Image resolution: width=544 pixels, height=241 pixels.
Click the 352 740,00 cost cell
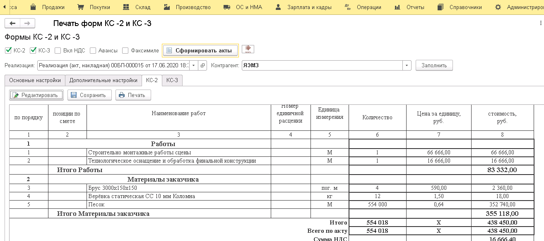coord(503,204)
